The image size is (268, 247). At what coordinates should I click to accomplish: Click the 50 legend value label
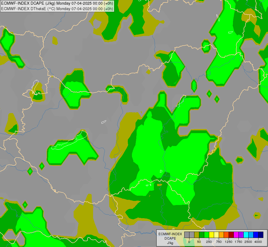click(x=199, y=242)
